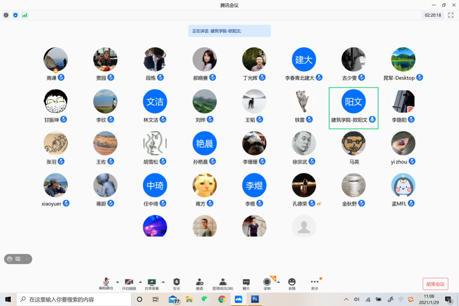Open the 安全 security options
The width and height of the screenshot is (459, 306).
coord(177,284)
